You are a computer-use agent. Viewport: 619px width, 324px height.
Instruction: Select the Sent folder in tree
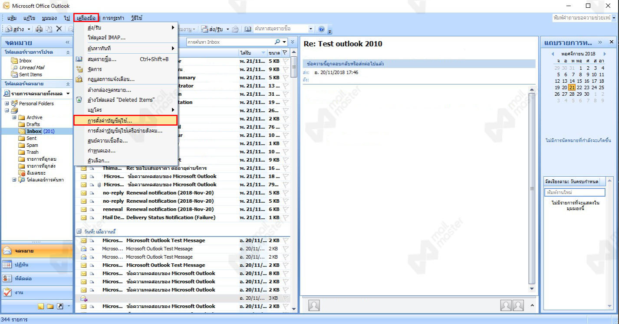[x=31, y=138]
